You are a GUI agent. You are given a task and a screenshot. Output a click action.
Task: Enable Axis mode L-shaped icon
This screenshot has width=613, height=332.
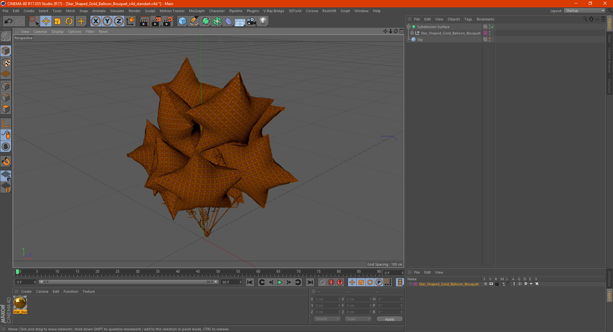click(x=6, y=124)
